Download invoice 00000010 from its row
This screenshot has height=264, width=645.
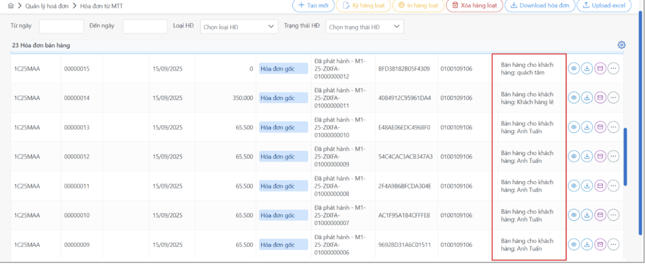point(587,215)
